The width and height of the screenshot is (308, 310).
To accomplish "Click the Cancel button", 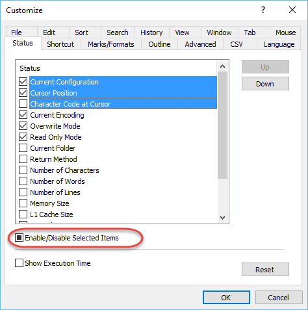I will click(279, 298).
